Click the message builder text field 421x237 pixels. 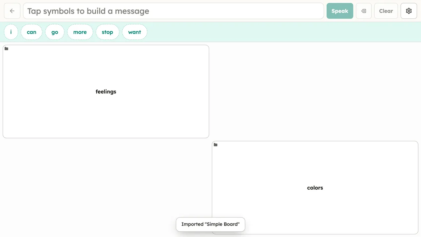point(173,11)
